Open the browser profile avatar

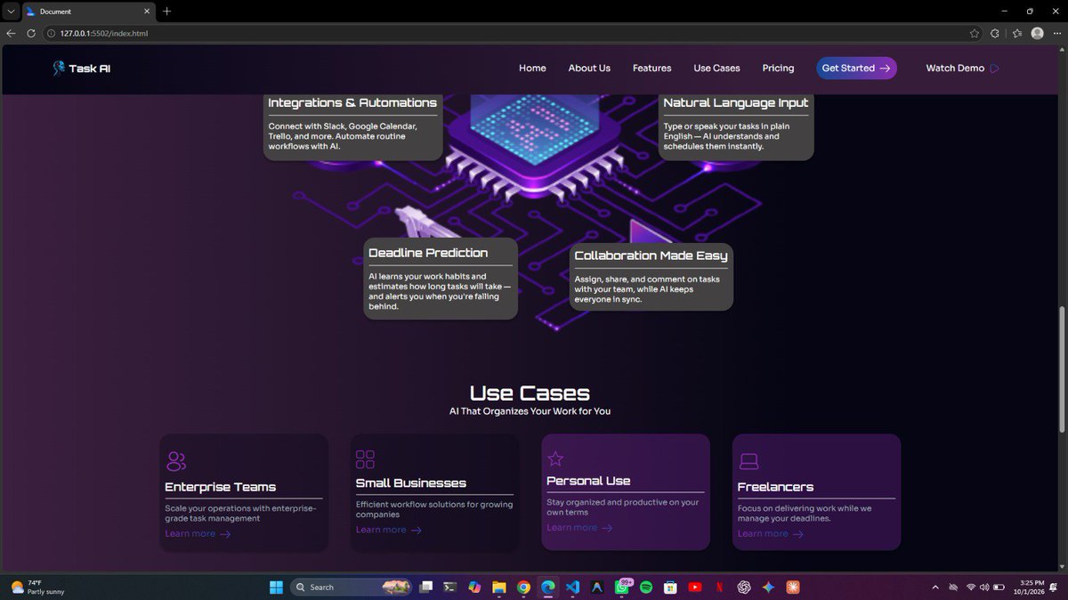(1037, 33)
